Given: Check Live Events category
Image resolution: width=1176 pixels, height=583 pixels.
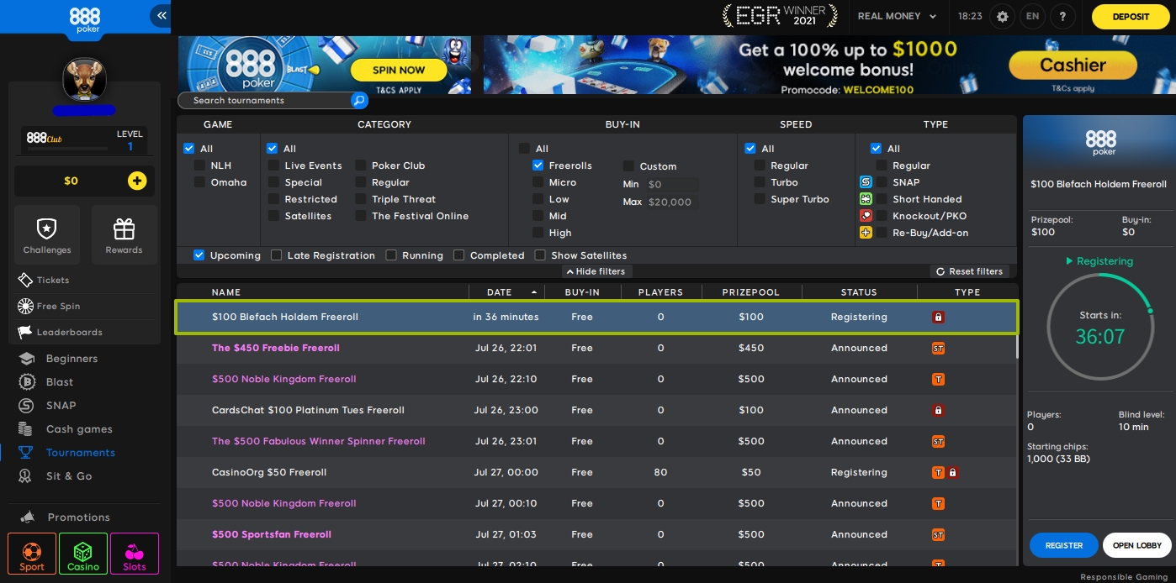Looking at the screenshot, I should coord(273,165).
